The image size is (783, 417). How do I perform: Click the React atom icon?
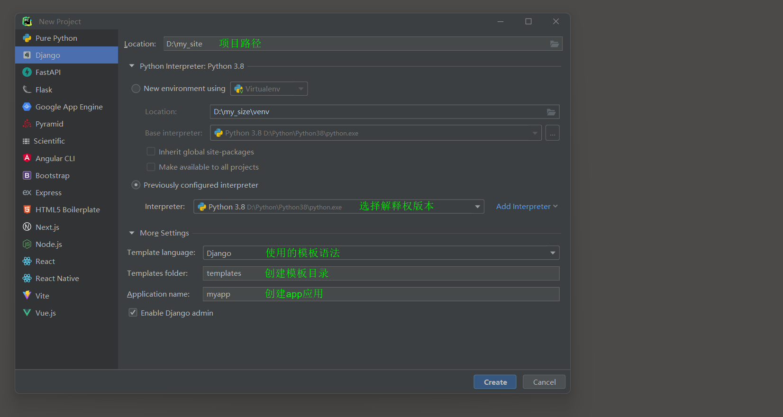(27, 261)
